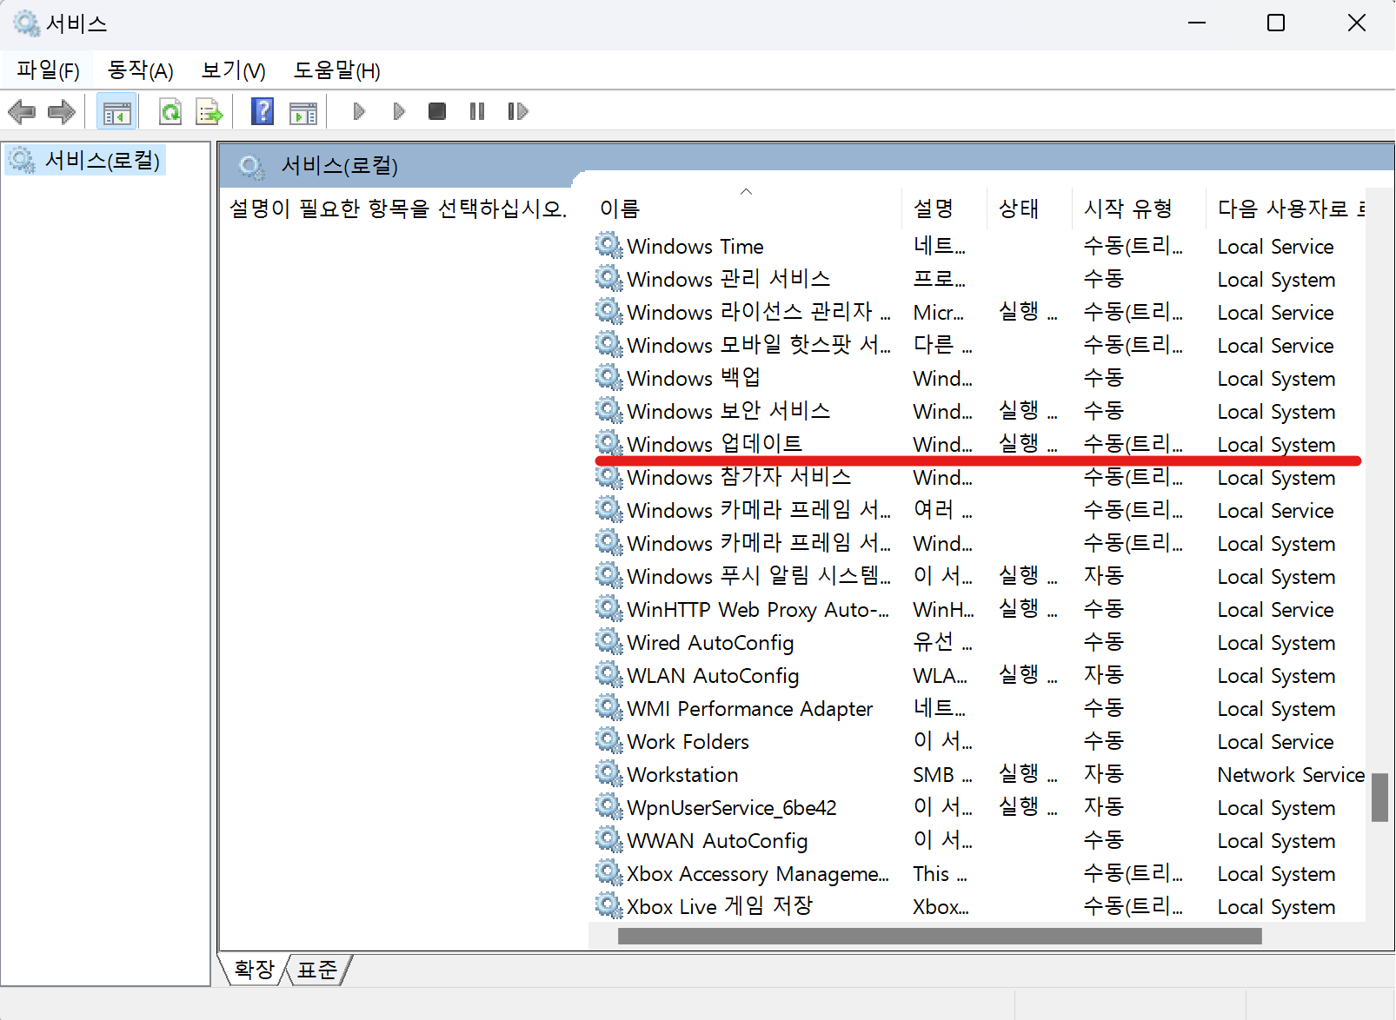Select the WMI Performance Adapter service

coord(979,709)
